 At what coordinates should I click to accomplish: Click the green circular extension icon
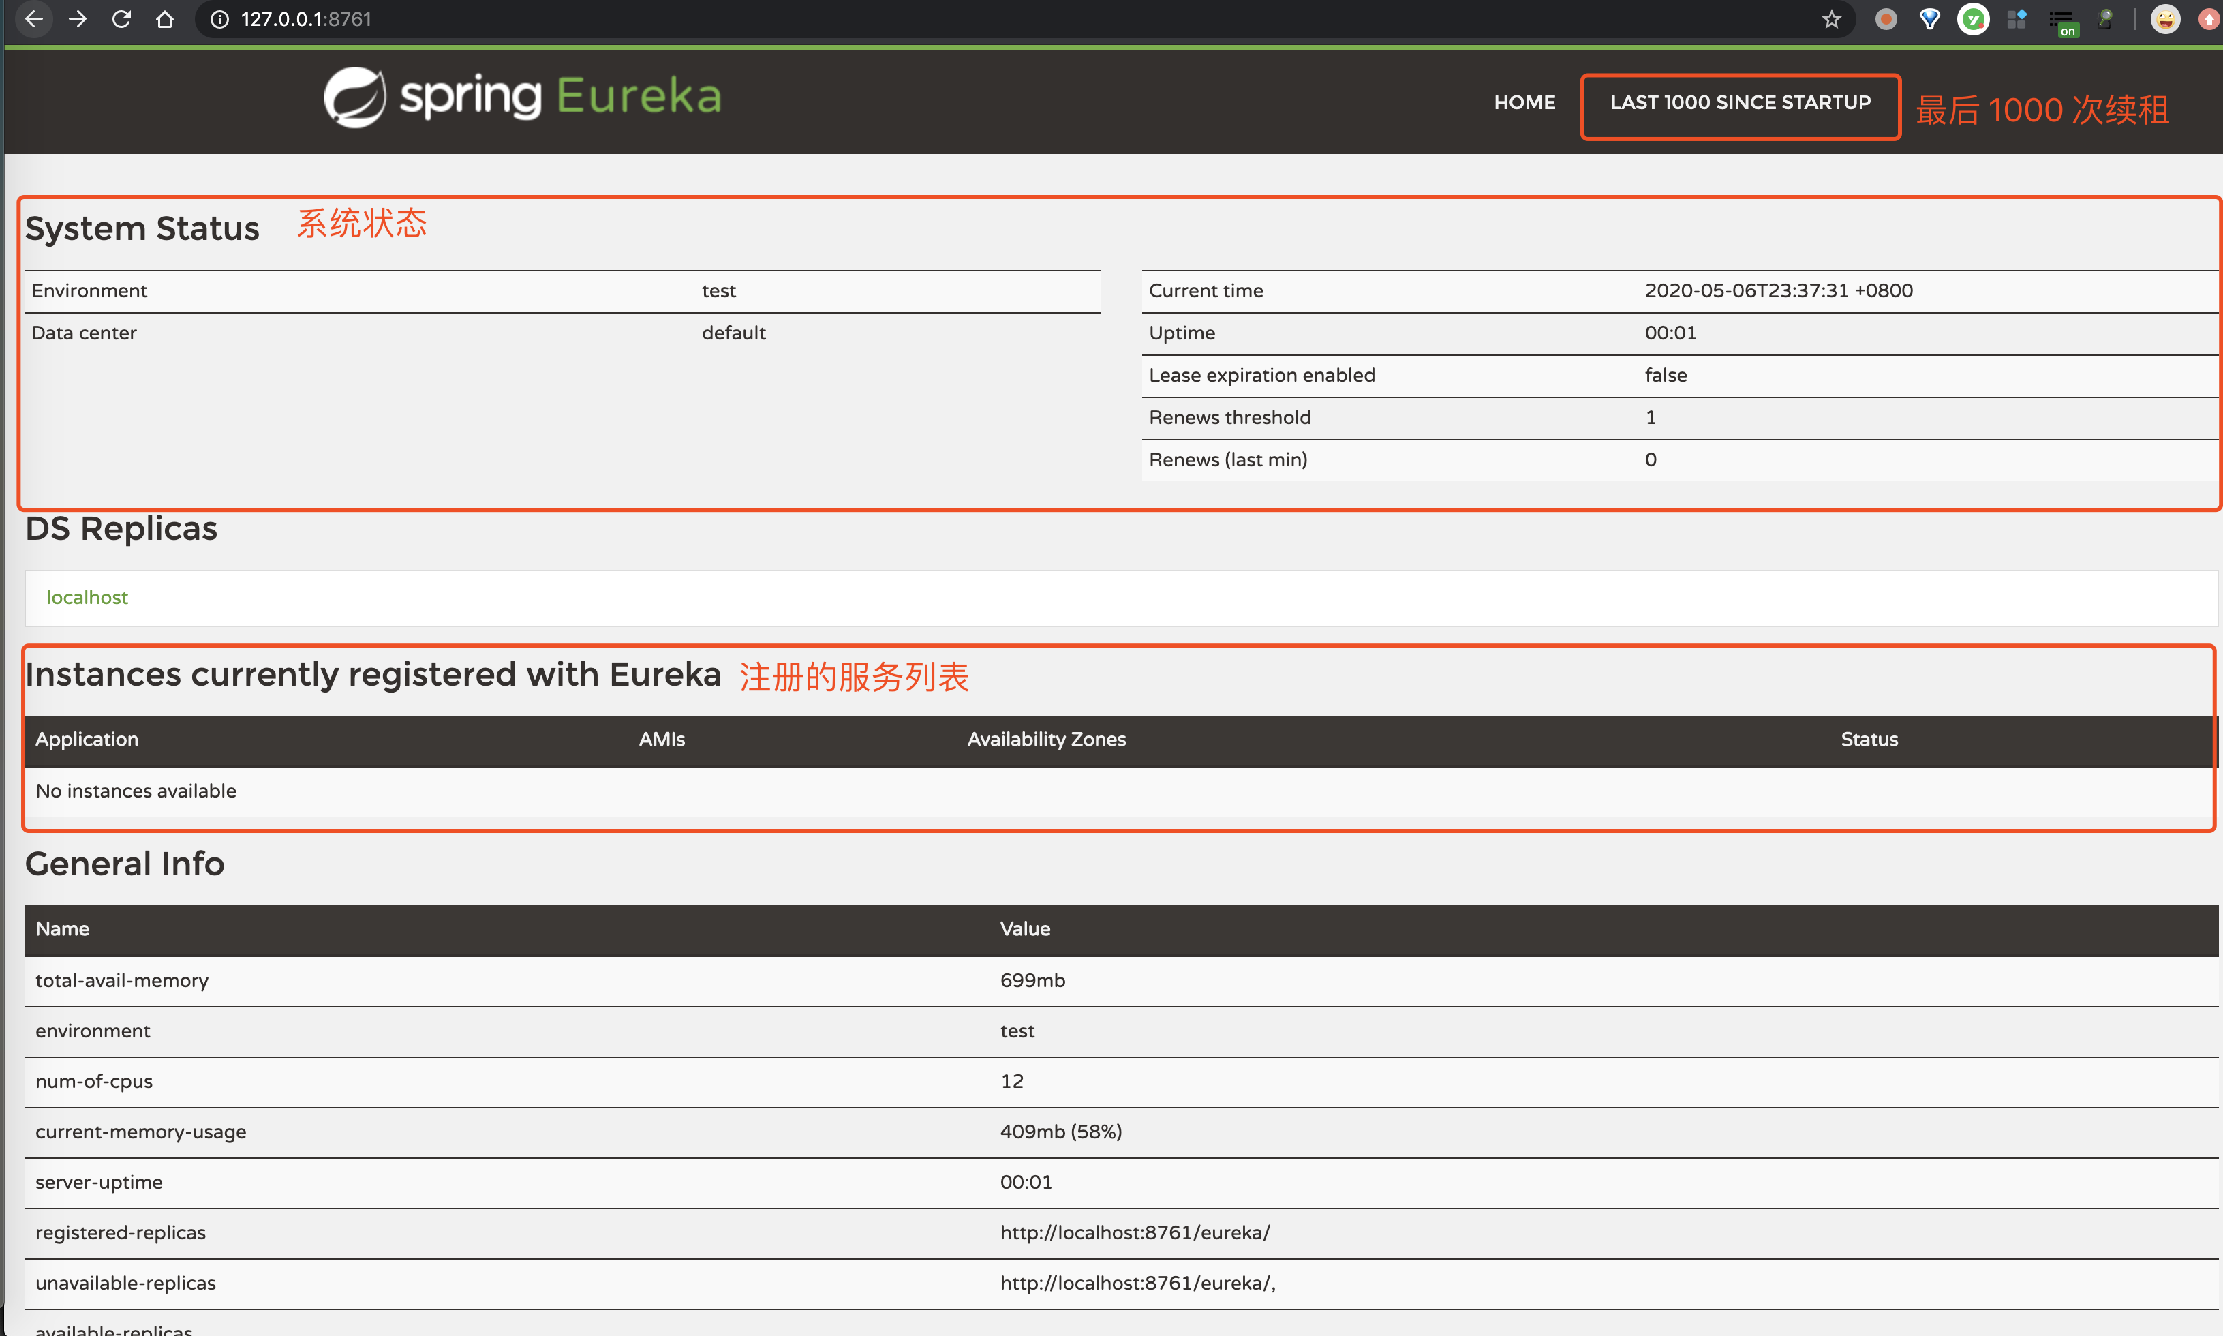coord(1974,18)
